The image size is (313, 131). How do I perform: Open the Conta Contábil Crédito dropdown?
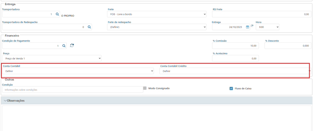[235, 71]
